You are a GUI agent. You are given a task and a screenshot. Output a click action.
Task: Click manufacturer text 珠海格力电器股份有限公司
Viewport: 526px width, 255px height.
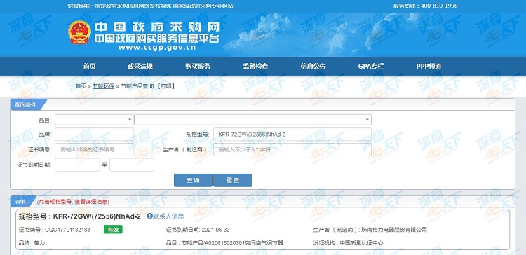394,230
